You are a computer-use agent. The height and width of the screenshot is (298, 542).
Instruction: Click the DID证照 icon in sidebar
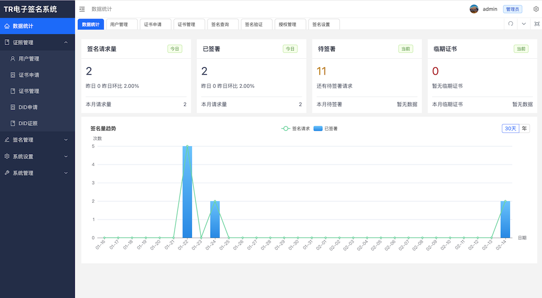click(x=13, y=123)
